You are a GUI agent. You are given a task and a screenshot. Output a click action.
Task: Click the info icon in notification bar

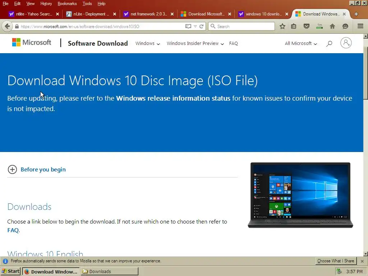(5, 261)
